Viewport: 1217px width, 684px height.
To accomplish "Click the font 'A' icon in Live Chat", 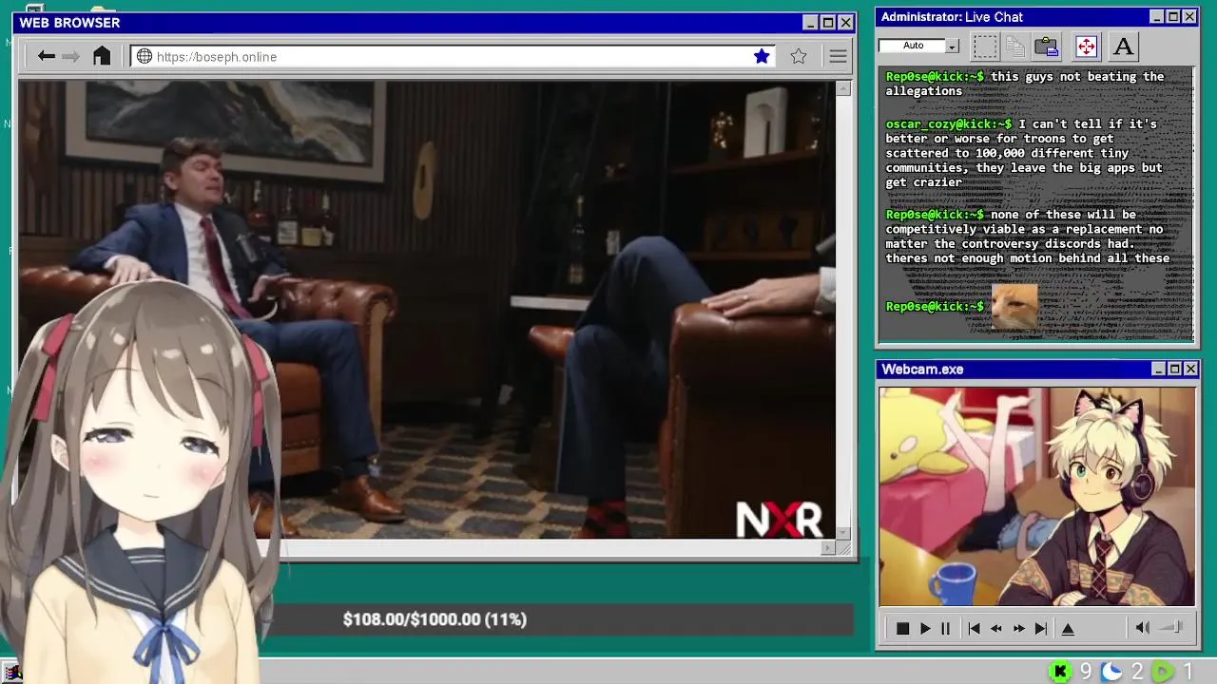I will coord(1123,46).
